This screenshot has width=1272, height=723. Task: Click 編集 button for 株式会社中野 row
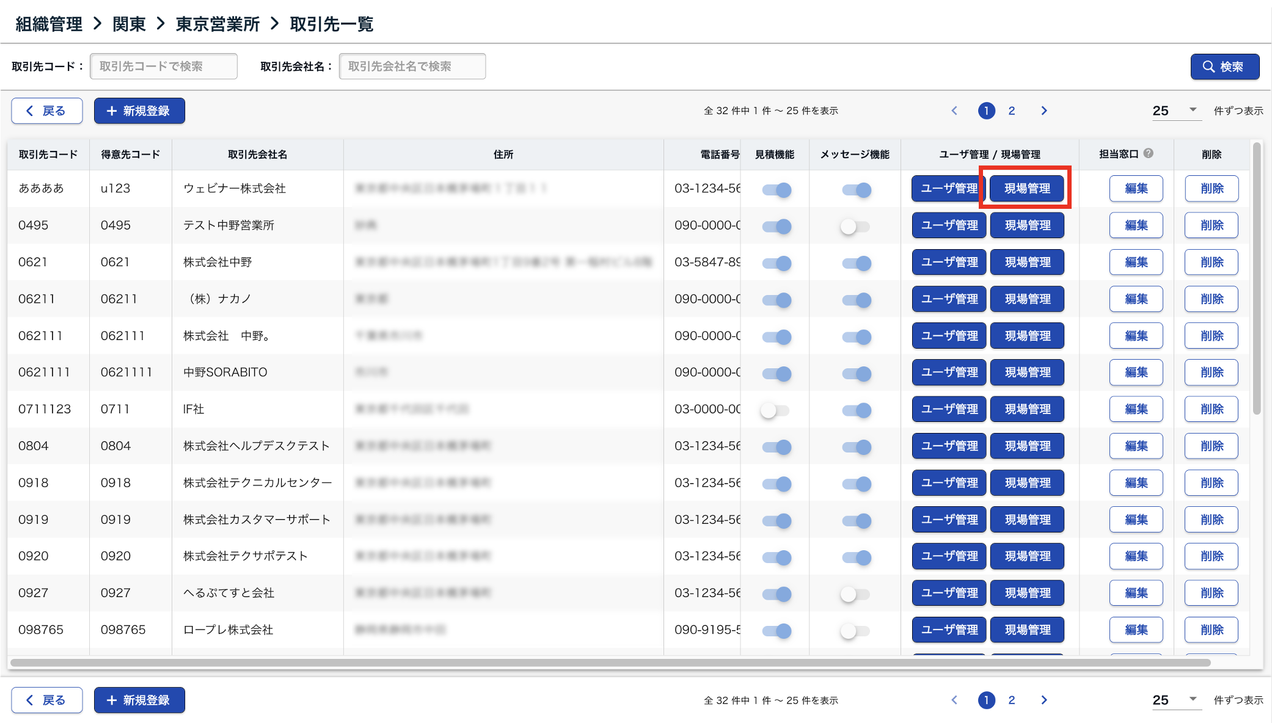1136,262
